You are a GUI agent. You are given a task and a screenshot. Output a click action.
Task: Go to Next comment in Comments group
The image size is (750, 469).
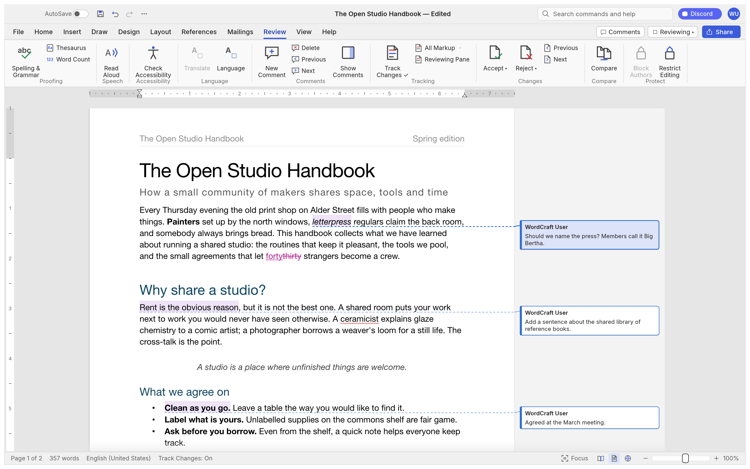[x=303, y=71]
